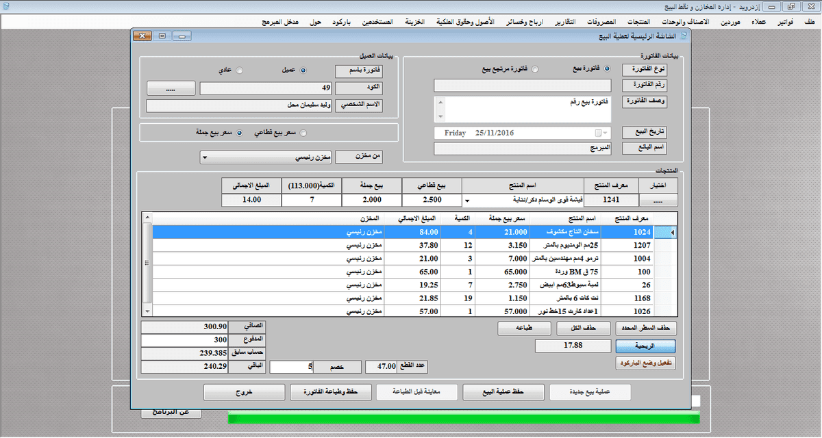Screen dimensions: 822x438
Task: Click 'حفظ وطباعة الفاتورة' save and print button
Action: tap(331, 392)
